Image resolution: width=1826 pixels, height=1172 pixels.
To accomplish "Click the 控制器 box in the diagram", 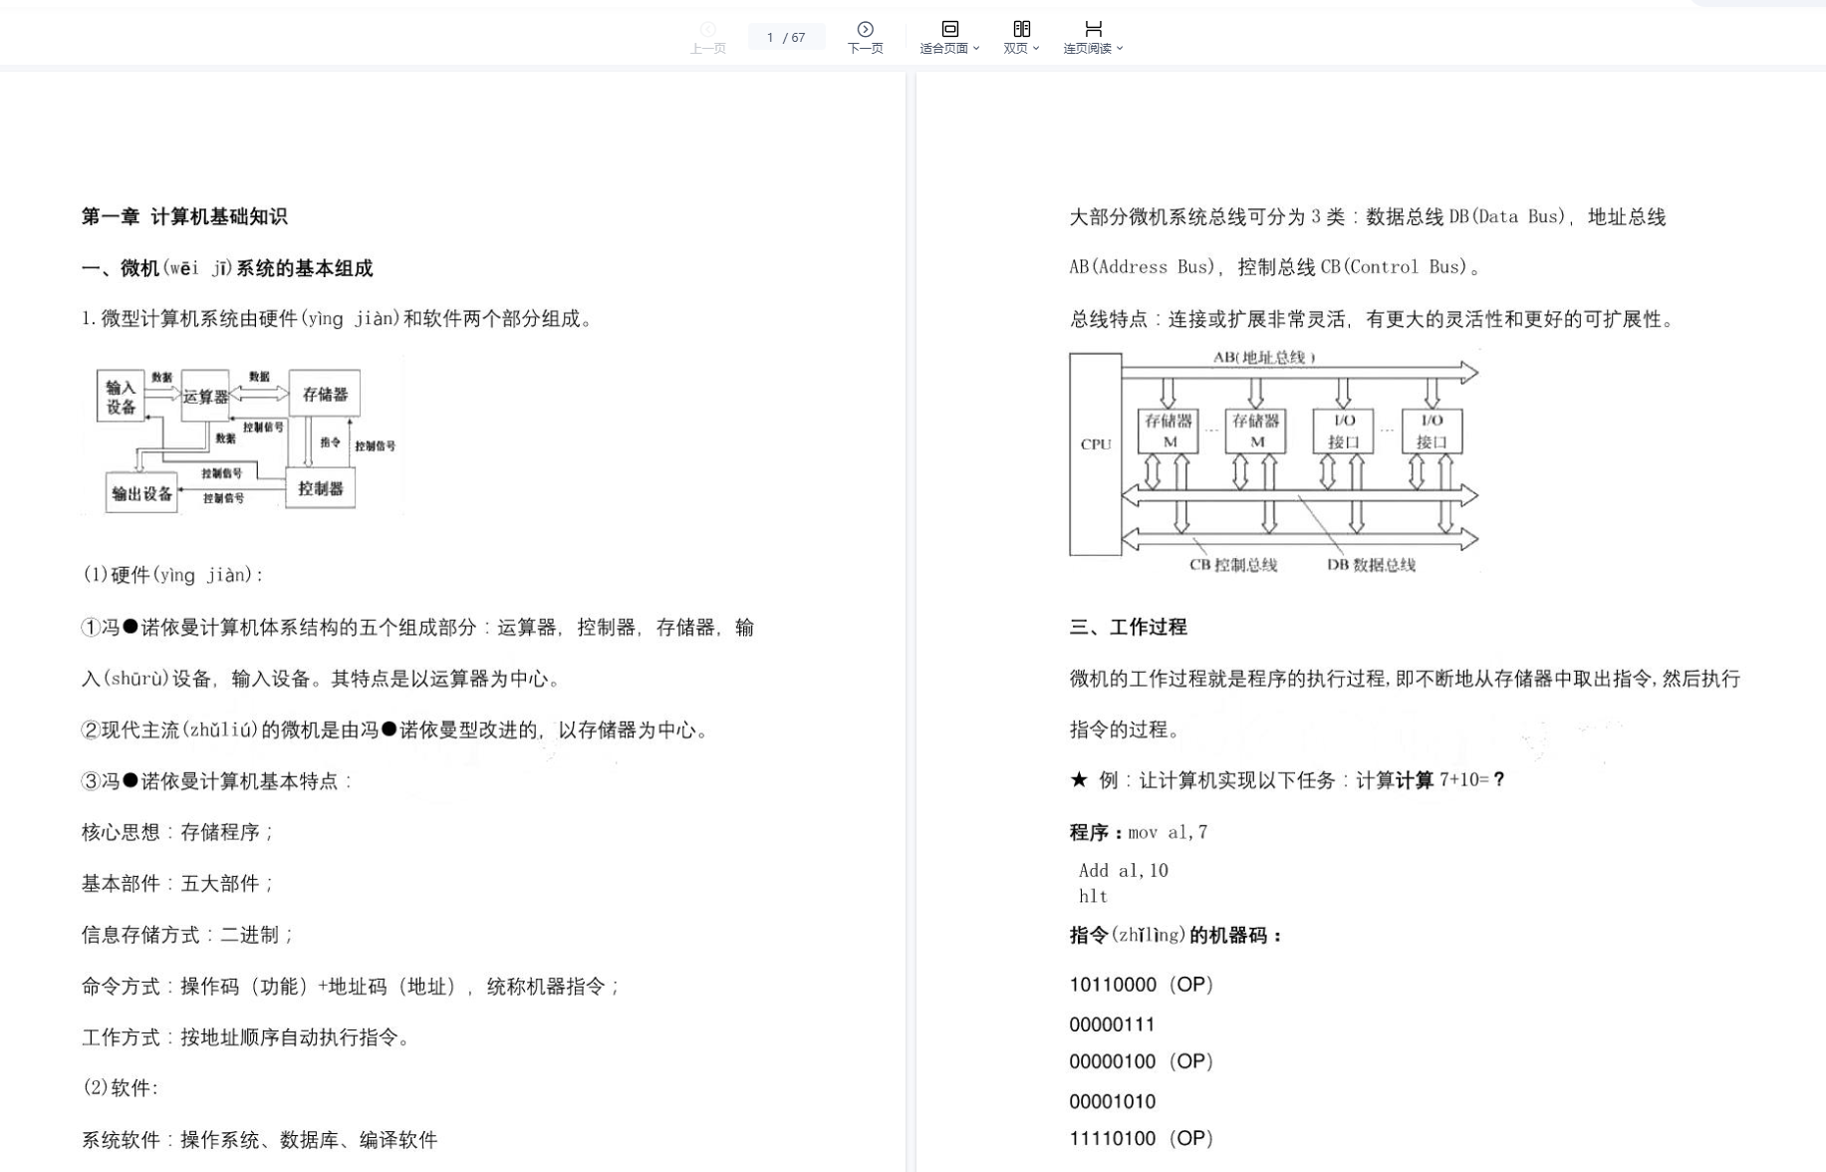I will [320, 488].
